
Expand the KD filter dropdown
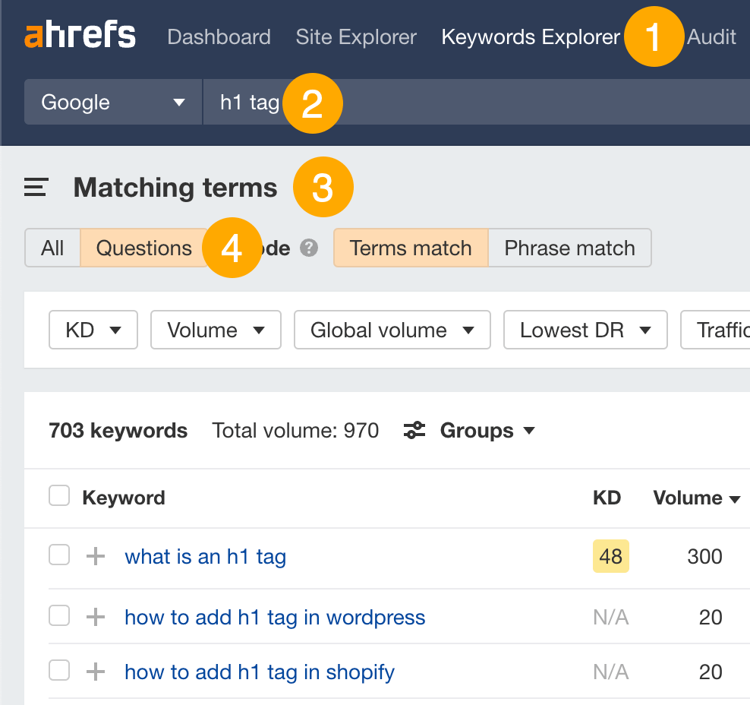click(93, 330)
